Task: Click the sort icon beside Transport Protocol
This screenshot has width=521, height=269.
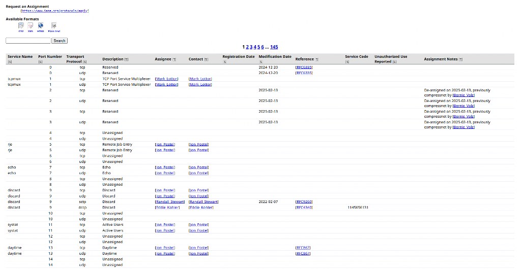Action: coord(85,61)
